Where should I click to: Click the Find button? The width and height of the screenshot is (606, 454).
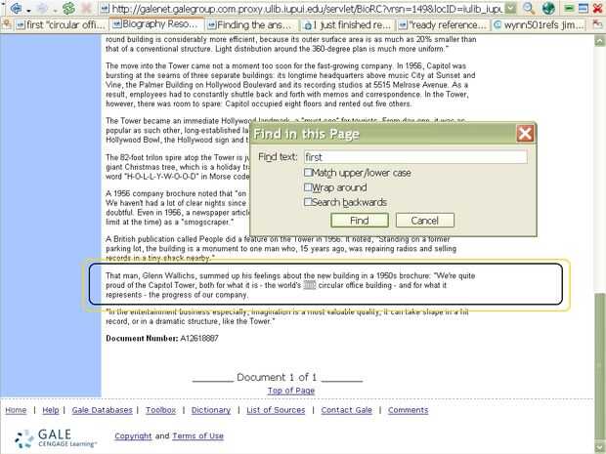tap(360, 221)
